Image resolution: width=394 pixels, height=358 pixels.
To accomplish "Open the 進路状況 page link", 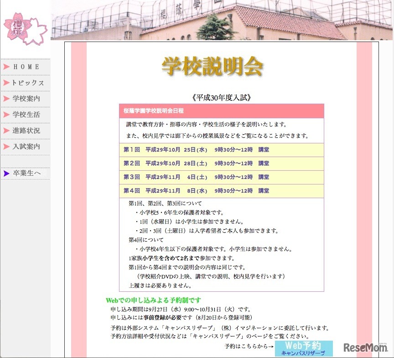I will coord(27,131).
